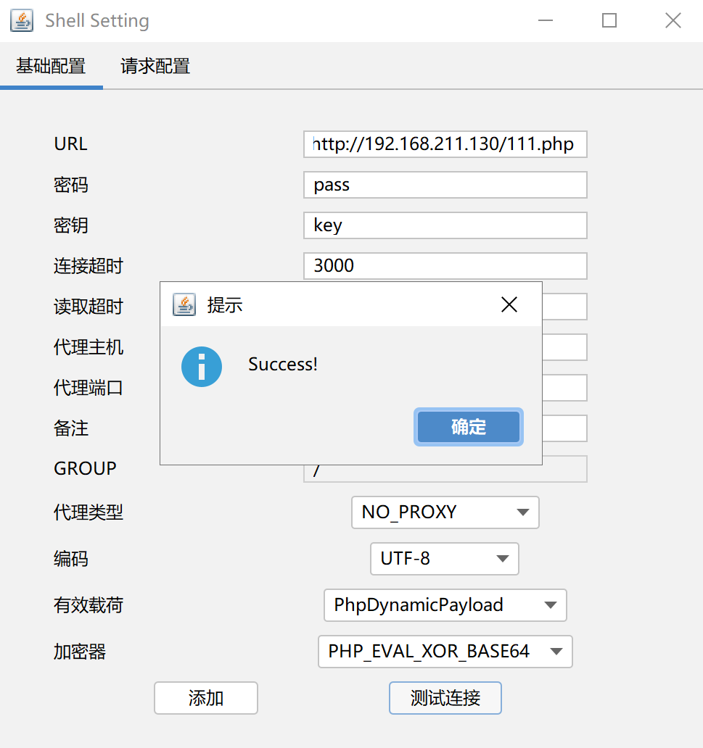
Task: Open the 代理类型 NO_PROXY dropdown
Action: pos(445,512)
